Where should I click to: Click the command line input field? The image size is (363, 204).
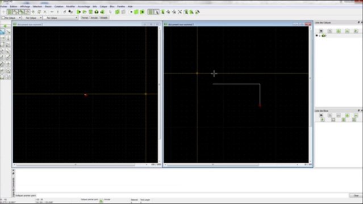[192, 195]
